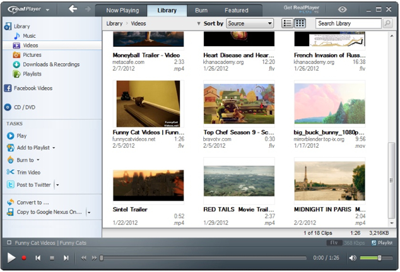Click Library in the breadcrumb
Image resolution: width=400 pixels, height=272 pixels.
(114, 23)
